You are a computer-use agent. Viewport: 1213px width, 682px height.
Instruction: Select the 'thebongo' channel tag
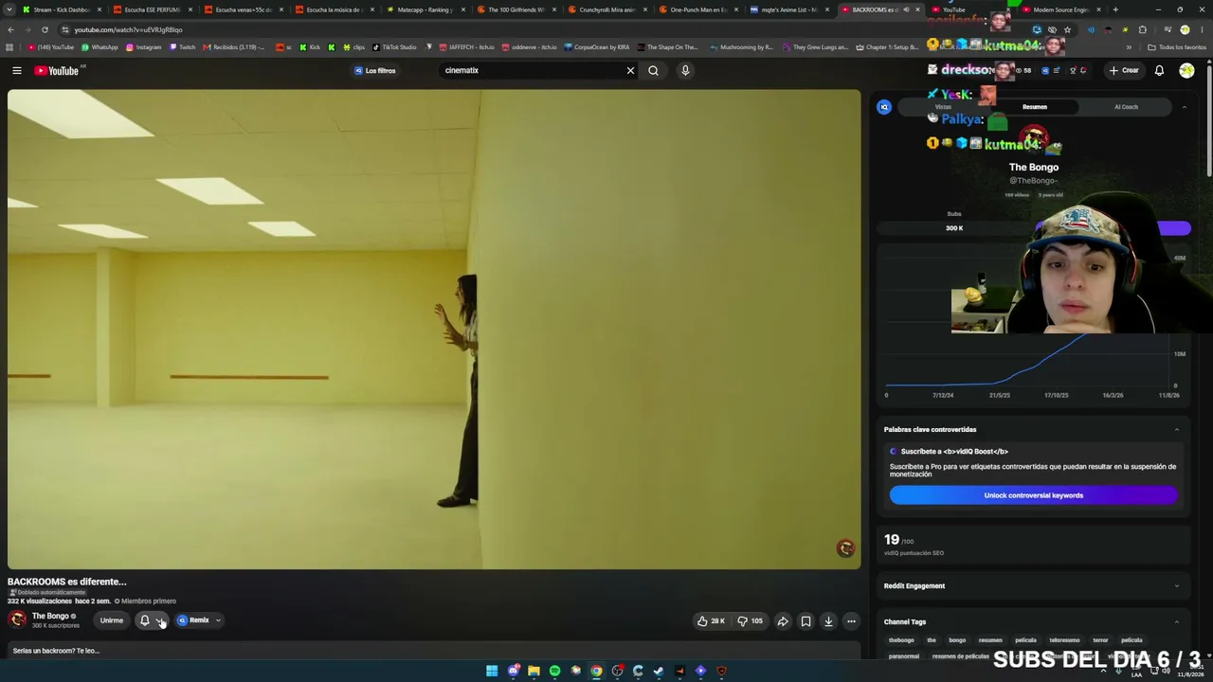point(901,640)
